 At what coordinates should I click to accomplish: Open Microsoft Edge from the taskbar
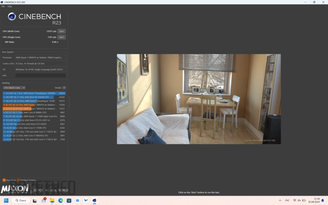[x=61, y=200]
